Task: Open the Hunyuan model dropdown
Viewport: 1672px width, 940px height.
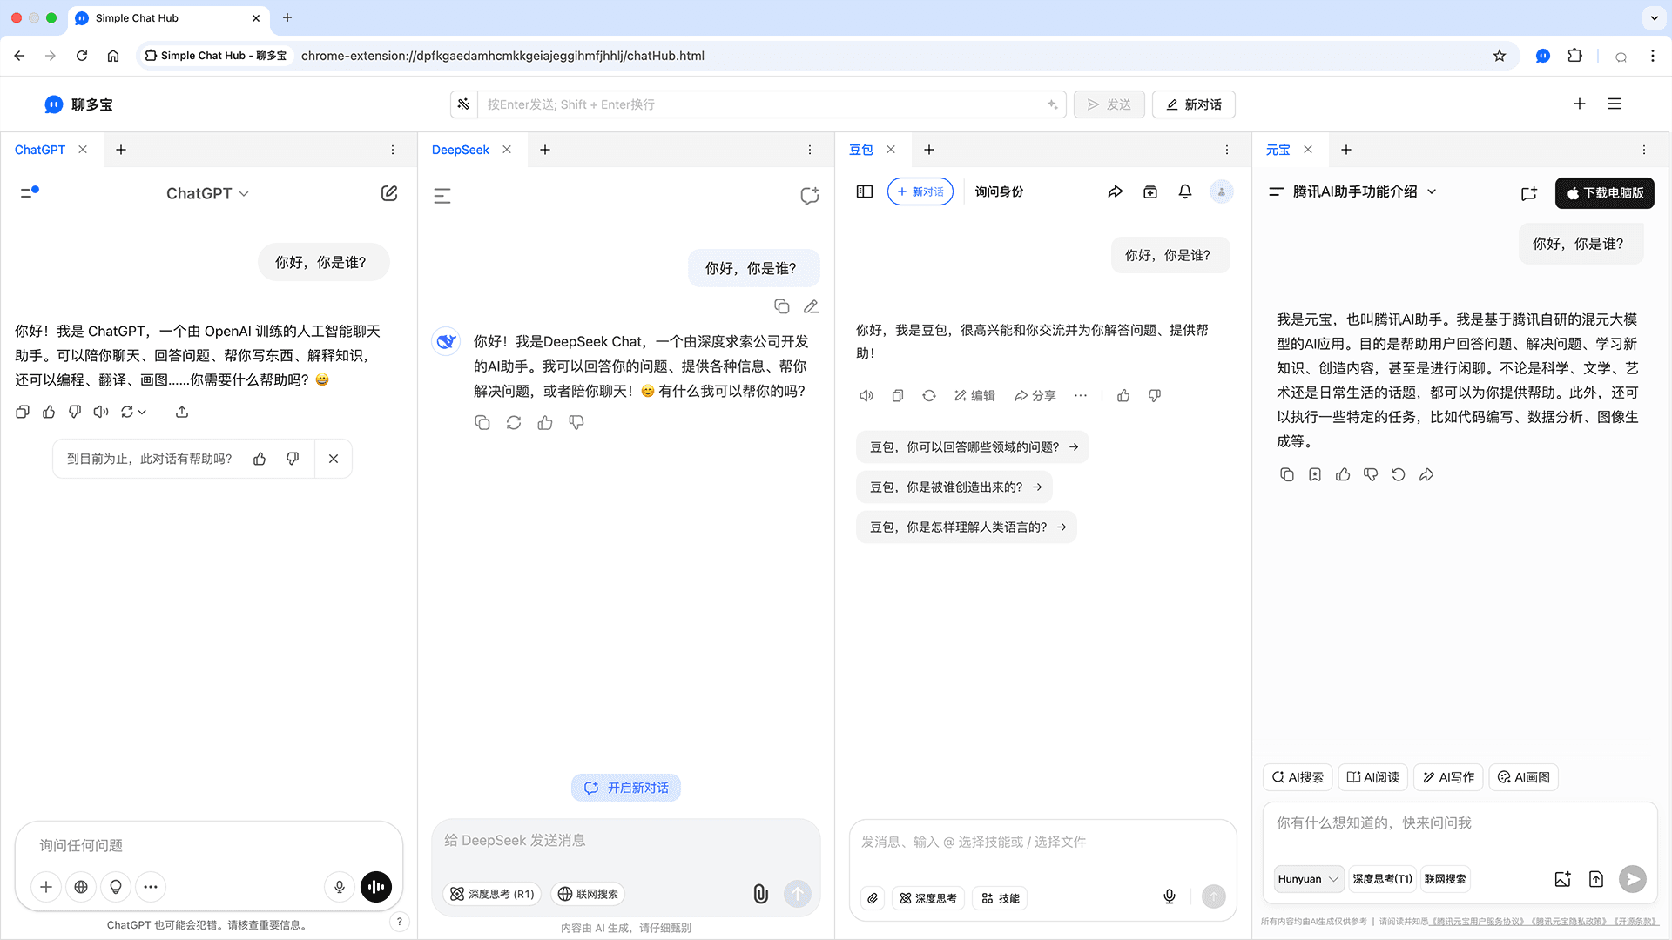Action: (1308, 879)
